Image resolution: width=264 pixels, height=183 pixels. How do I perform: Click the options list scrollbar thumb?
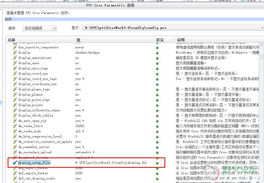pyautogui.click(x=261, y=57)
